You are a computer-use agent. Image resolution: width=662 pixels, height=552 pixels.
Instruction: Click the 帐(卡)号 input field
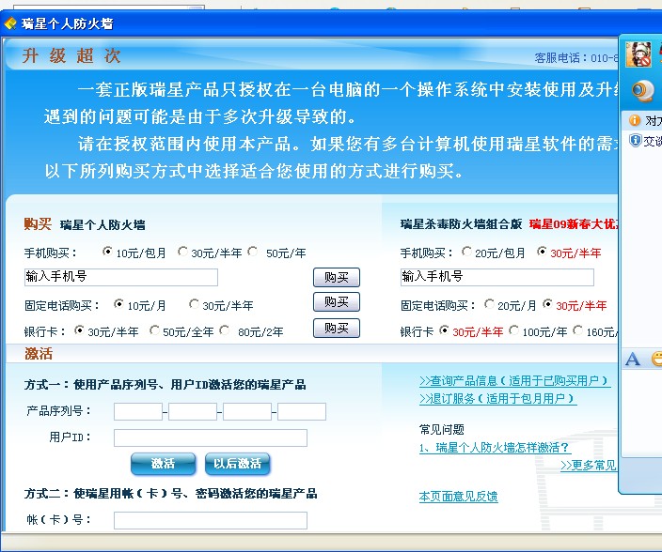point(211,520)
